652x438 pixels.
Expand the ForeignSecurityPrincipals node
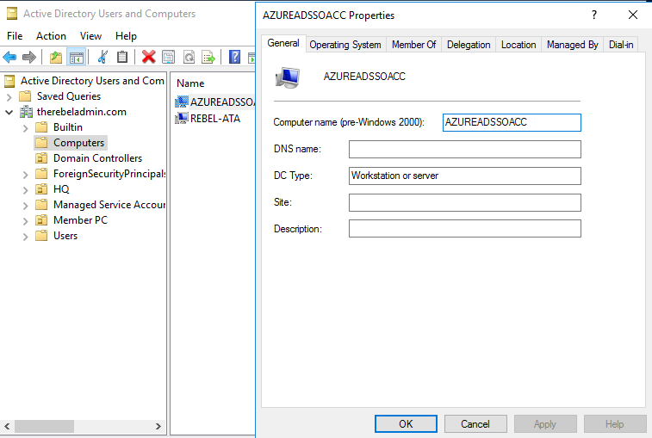coord(25,175)
